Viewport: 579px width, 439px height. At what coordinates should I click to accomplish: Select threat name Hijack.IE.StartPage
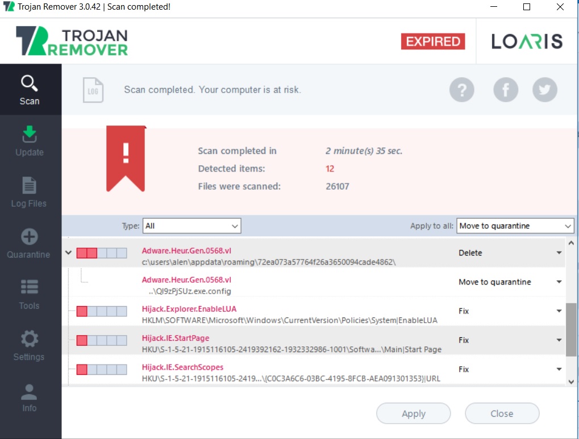tap(176, 338)
